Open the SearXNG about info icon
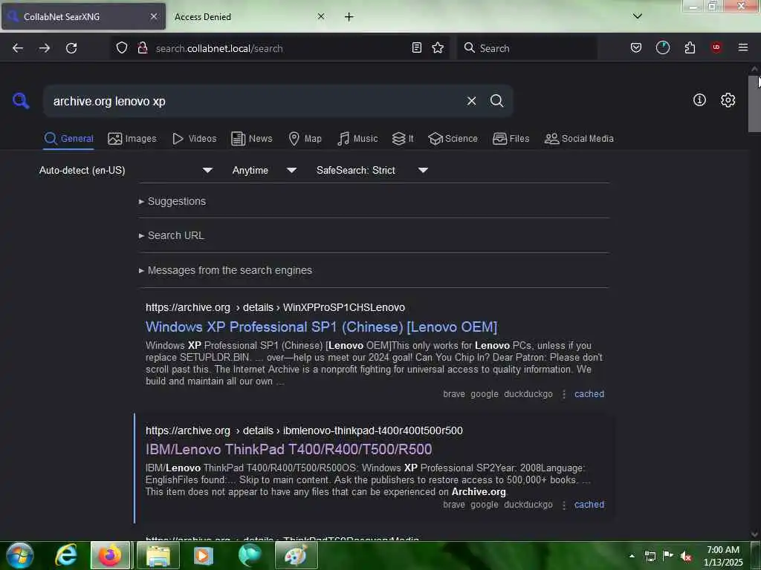Image resolution: width=761 pixels, height=570 pixels. coord(699,100)
